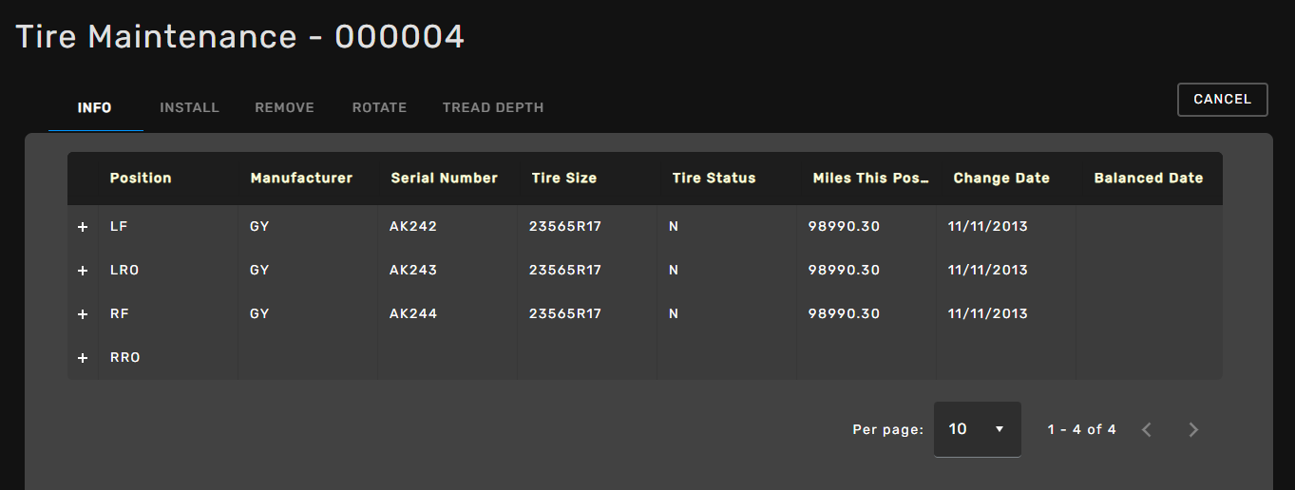The height and width of the screenshot is (490, 1295).
Task: Expand the RRO position row
Action: point(83,358)
